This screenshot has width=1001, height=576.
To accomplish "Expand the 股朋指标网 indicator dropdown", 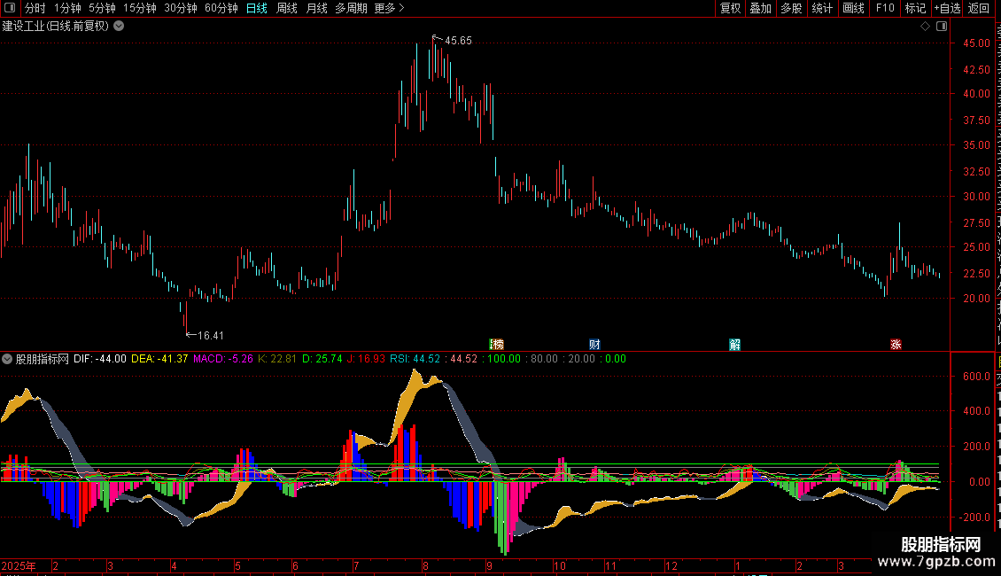I will click(7, 359).
